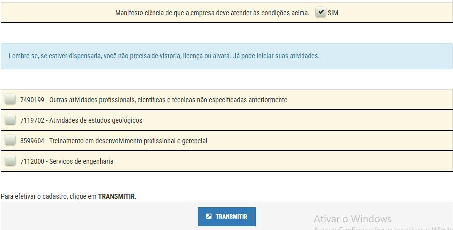453x230 pixels.
Task: Click the blue Lembre-se information banner
Action: [x=226, y=56]
